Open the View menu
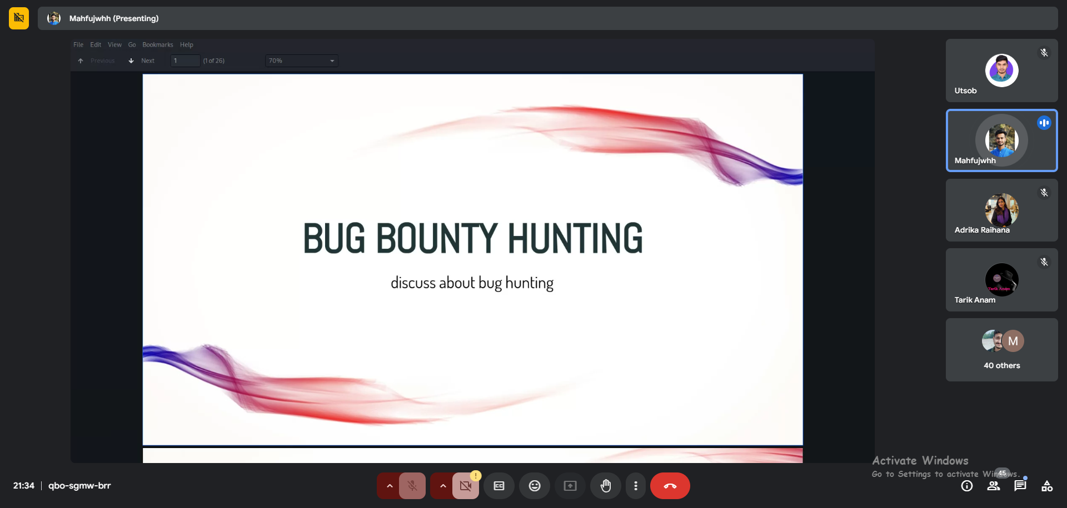This screenshot has width=1067, height=508. pos(114,44)
